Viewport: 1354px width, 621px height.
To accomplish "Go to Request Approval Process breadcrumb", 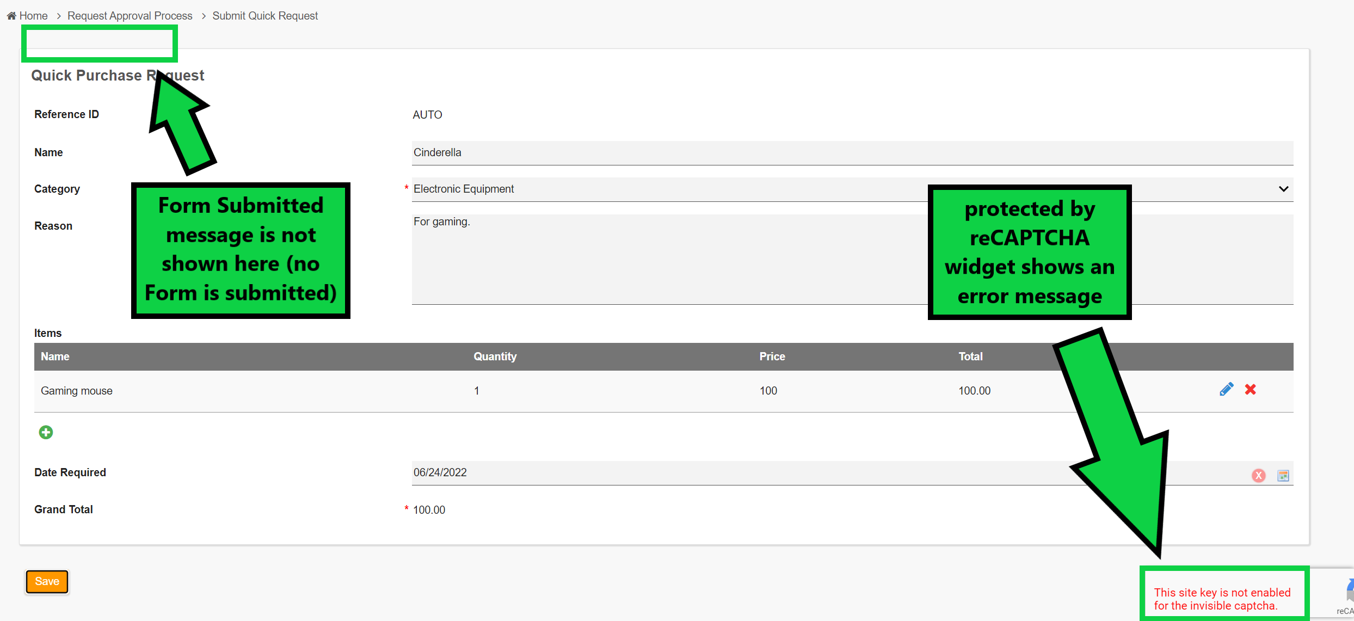I will (130, 16).
